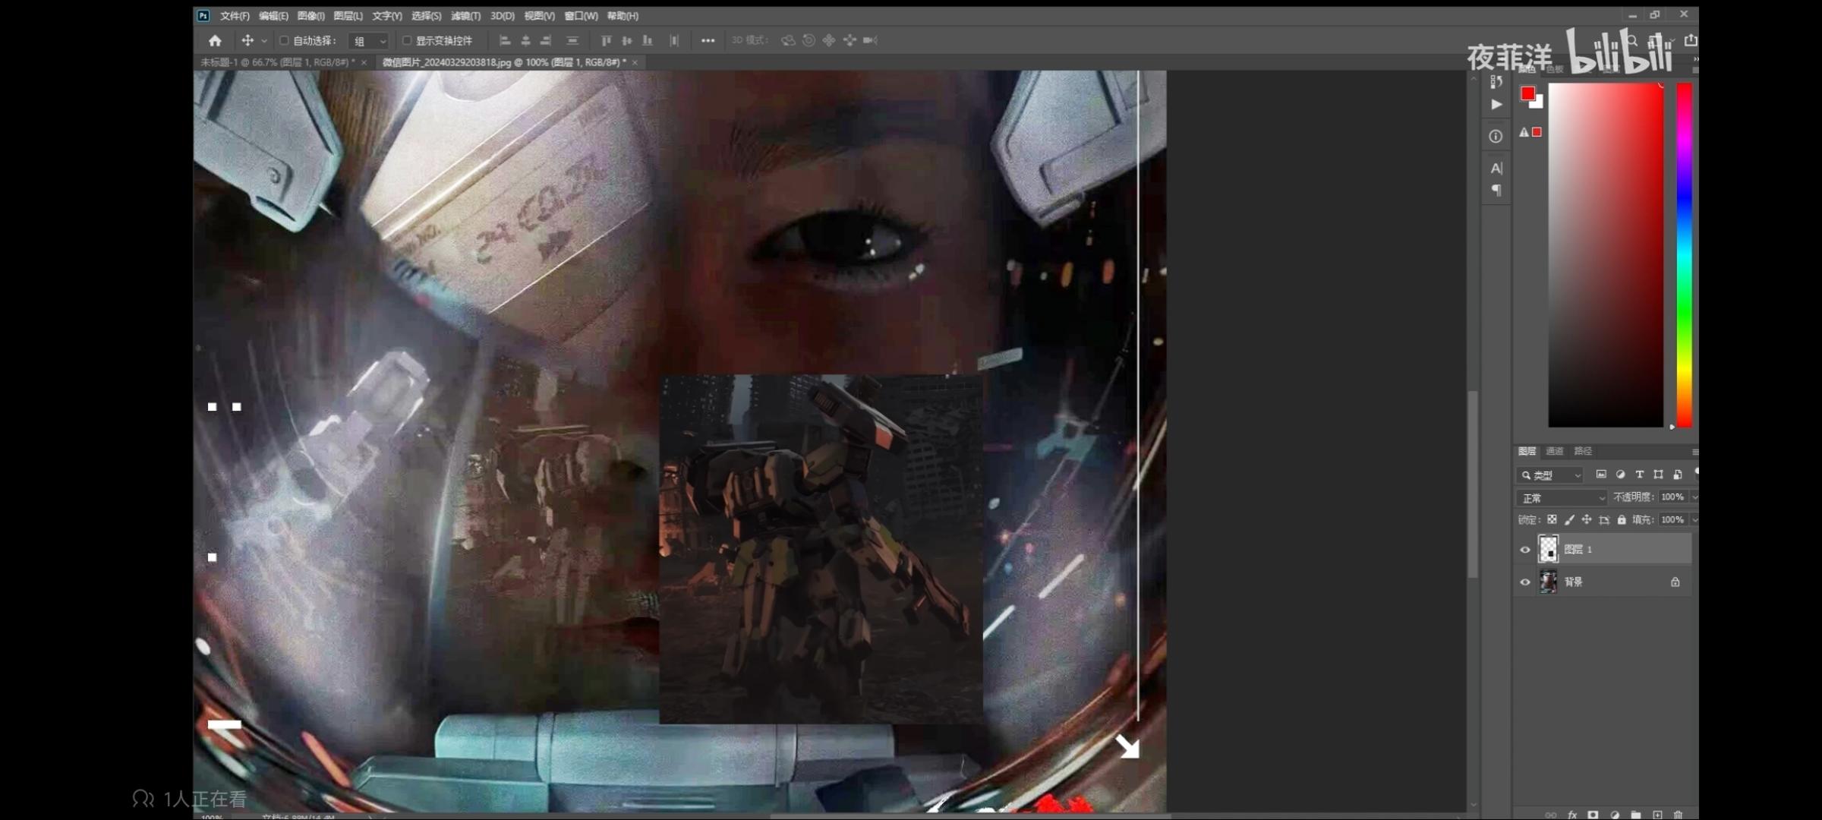Open the 类型 layer filter dropdown
The height and width of the screenshot is (820, 1822).
click(x=1550, y=475)
